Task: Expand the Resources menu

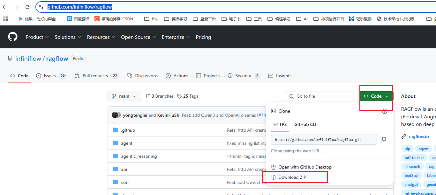Action: tap(101, 37)
